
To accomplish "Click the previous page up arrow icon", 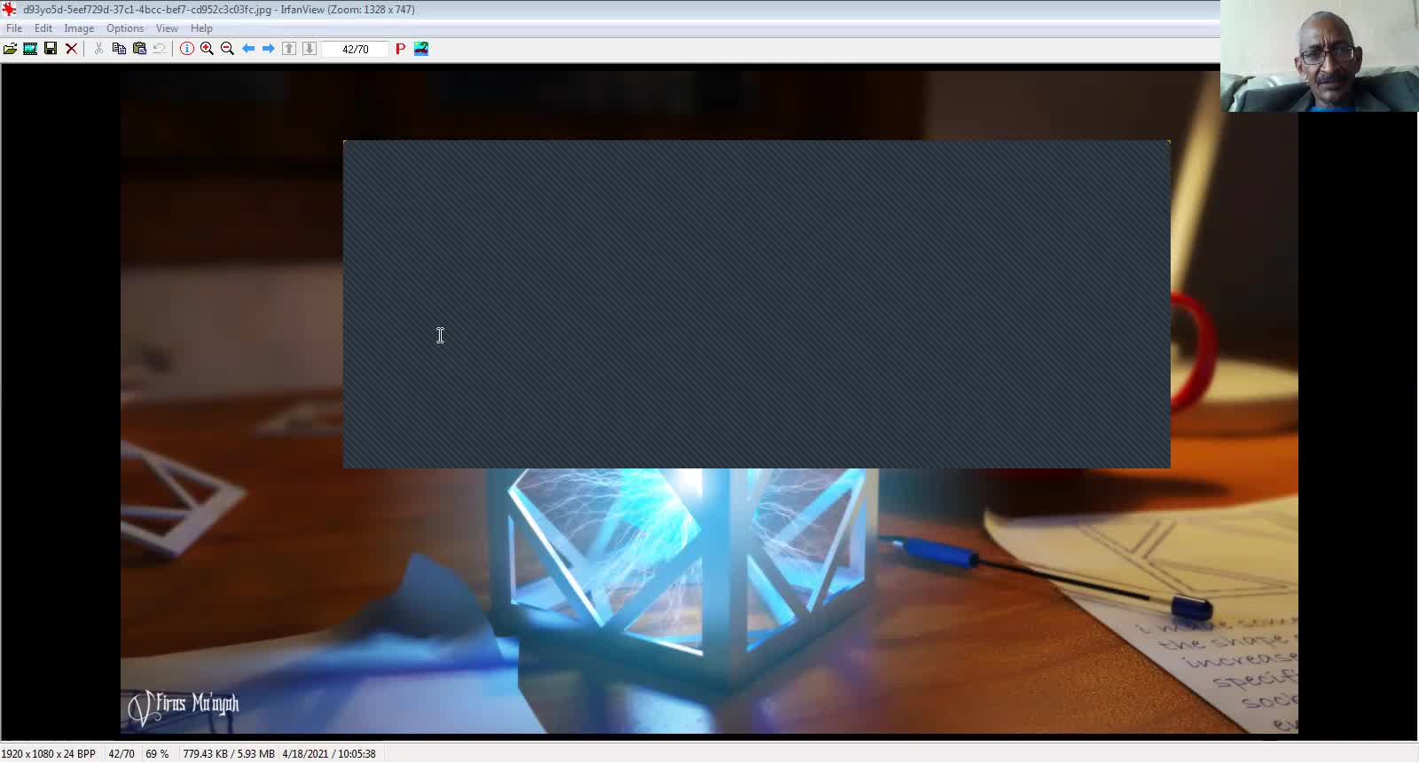I will click(289, 49).
